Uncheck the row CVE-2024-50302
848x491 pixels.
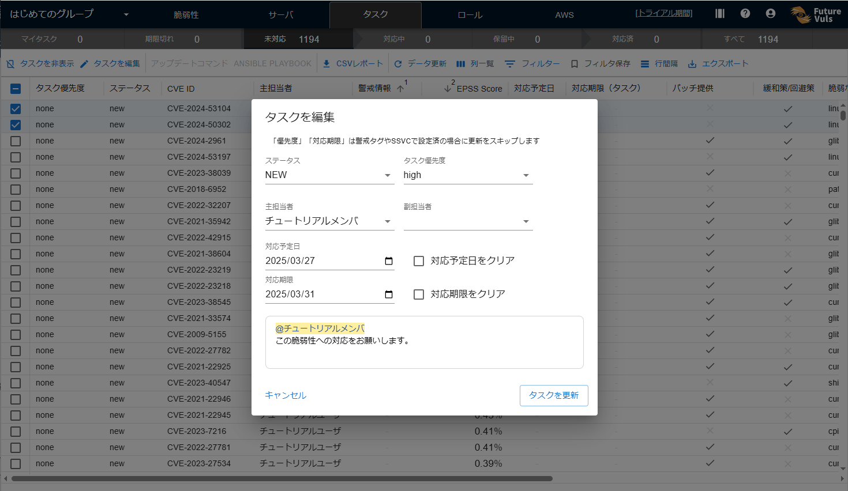(16, 124)
